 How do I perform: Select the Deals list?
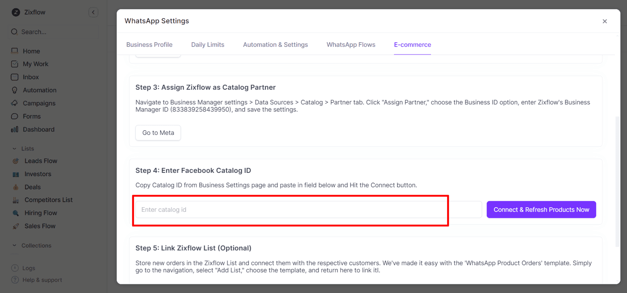click(15, 187)
